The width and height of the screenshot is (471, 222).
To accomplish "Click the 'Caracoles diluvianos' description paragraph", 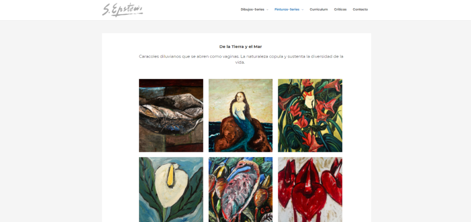I will point(241,59).
